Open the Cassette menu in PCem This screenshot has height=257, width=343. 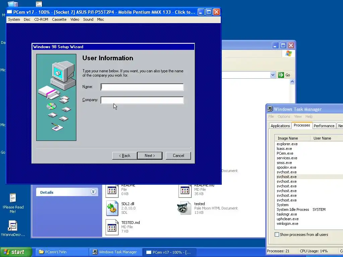(x=59, y=19)
